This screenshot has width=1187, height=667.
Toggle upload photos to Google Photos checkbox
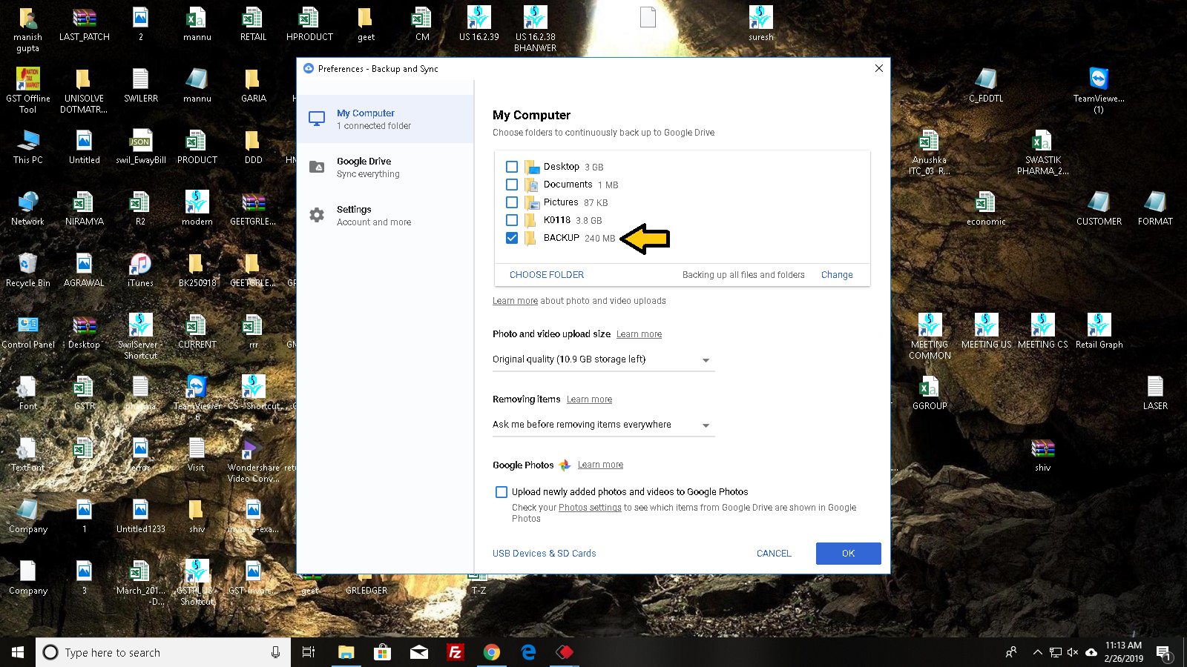(502, 492)
